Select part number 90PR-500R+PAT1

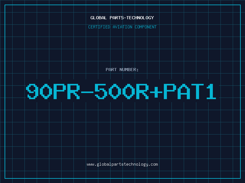coord(121,91)
